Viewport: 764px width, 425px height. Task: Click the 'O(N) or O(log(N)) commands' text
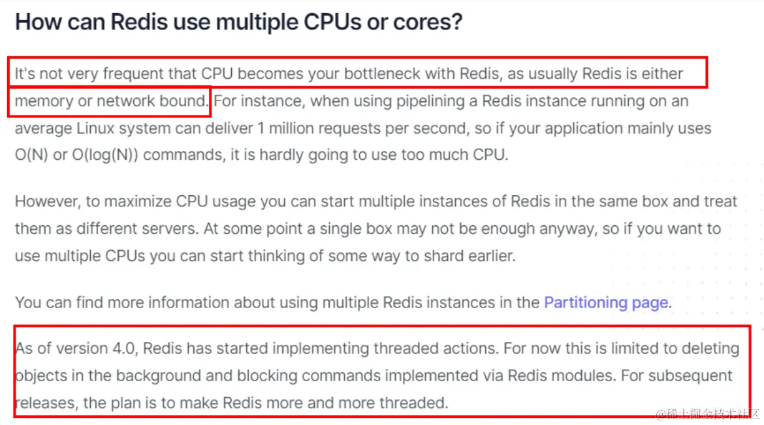pyautogui.click(x=119, y=155)
